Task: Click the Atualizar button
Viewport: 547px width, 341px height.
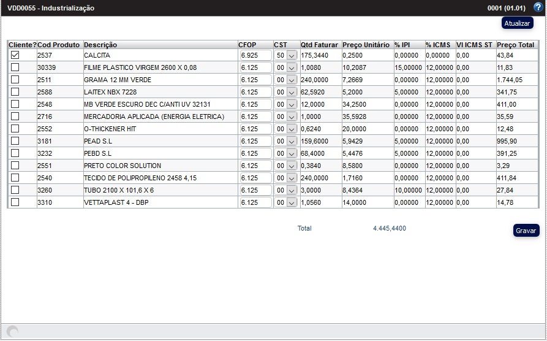Action: point(517,23)
